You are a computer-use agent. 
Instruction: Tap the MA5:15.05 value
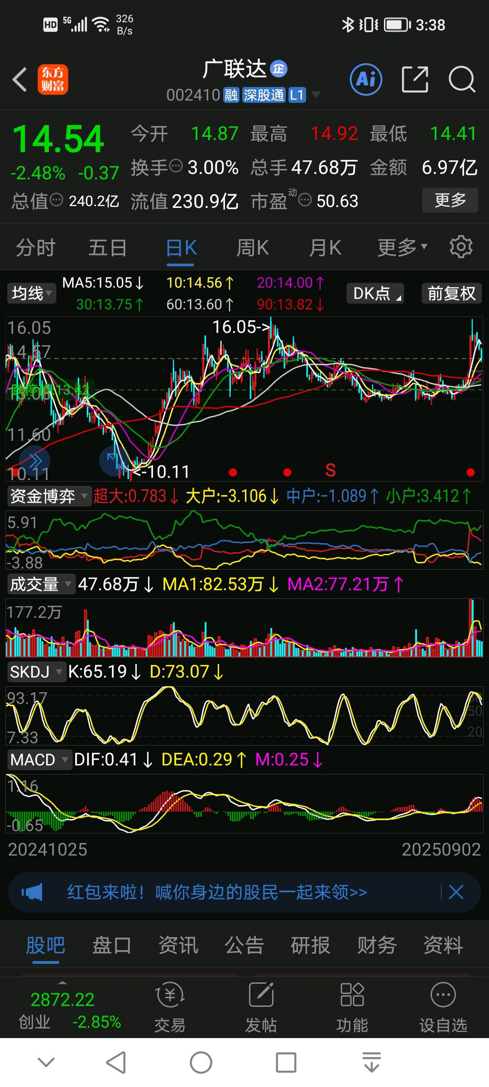tap(103, 283)
